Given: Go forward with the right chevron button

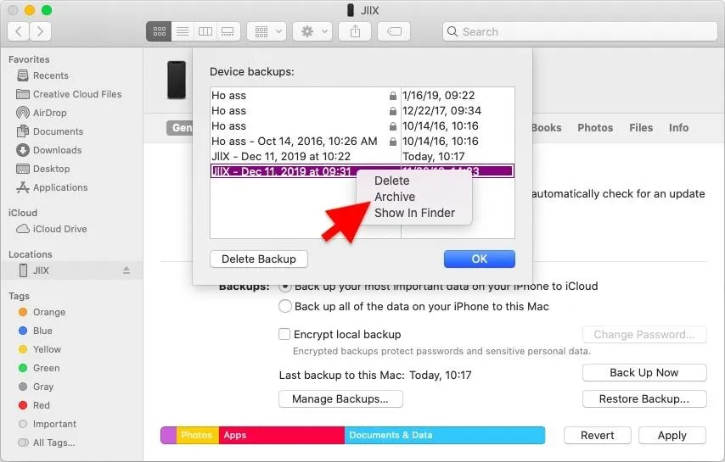Looking at the screenshot, I should tap(40, 31).
